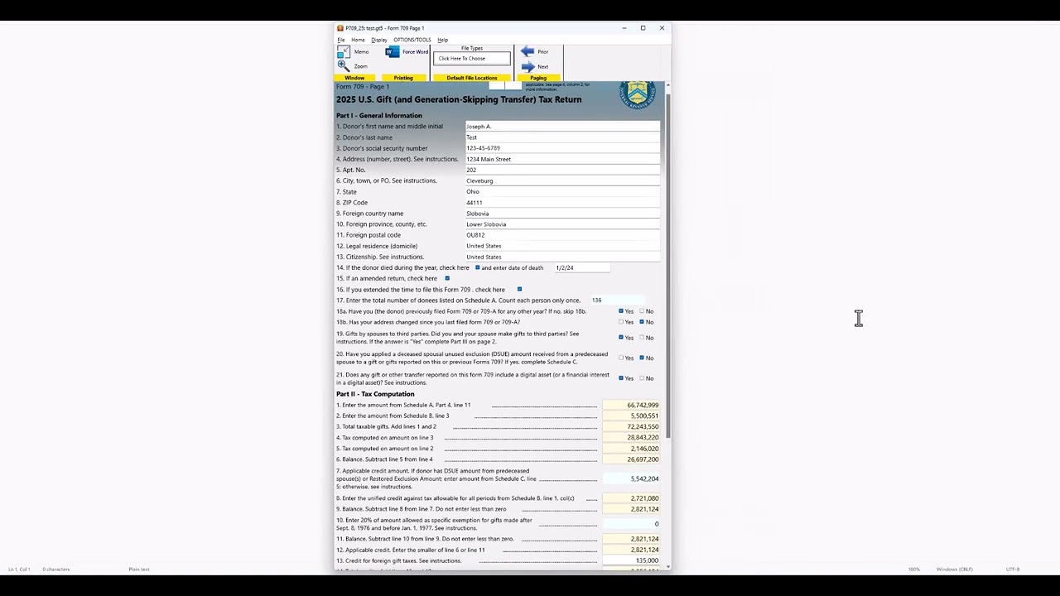Click the foreign postal code field
Image resolution: width=1060 pixels, height=596 pixels.
click(x=562, y=235)
